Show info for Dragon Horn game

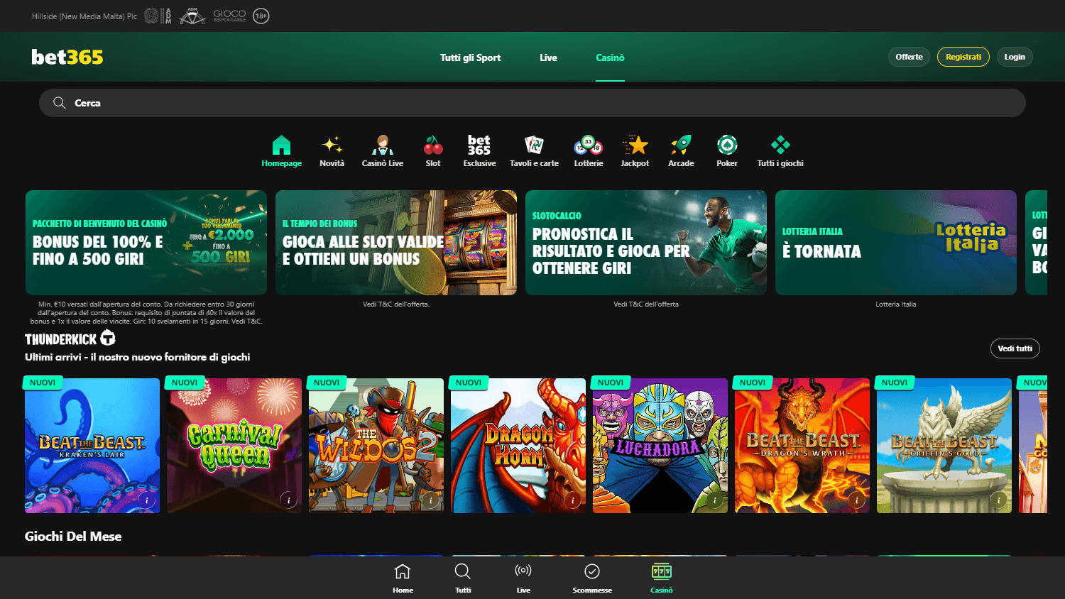point(573,500)
